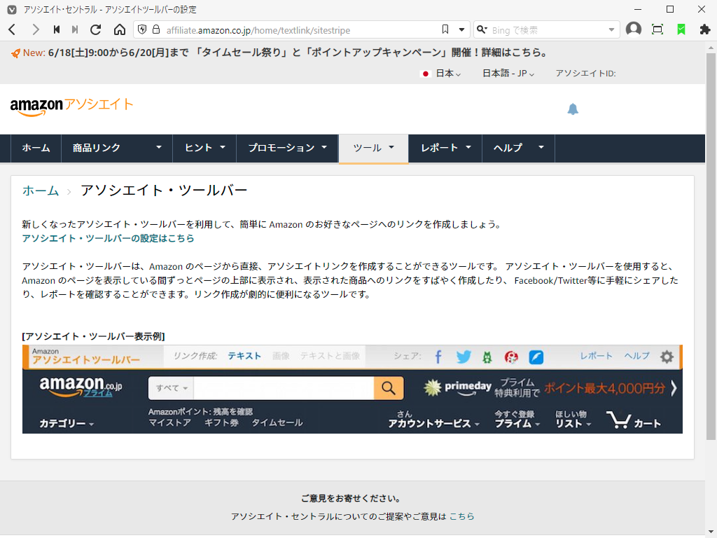Open the browser profile avatar
The image size is (717, 538).
[x=633, y=29]
